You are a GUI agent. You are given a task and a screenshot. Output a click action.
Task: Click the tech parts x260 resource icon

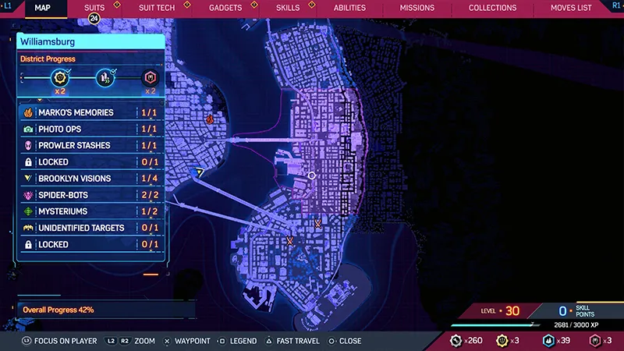pyautogui.click(x=456, y=341)
